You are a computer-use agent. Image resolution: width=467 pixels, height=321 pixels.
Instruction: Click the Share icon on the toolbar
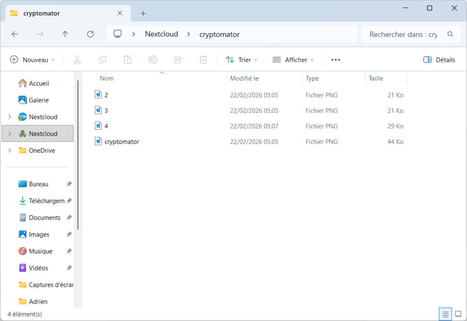(x=177, y=59)
